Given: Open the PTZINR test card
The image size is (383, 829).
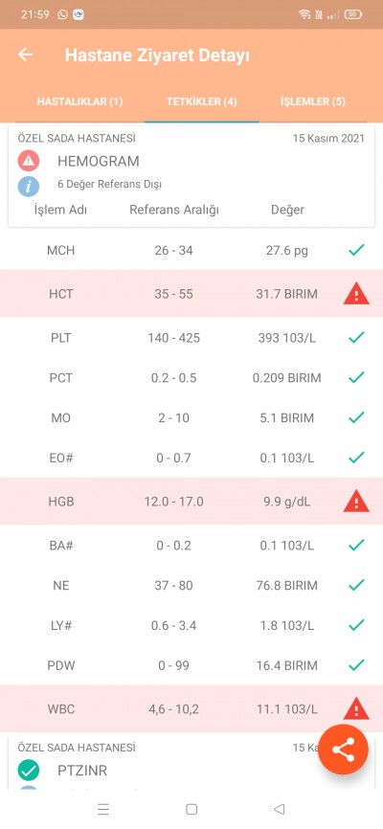Looking at the screenshot, I should tap(82, 771).
